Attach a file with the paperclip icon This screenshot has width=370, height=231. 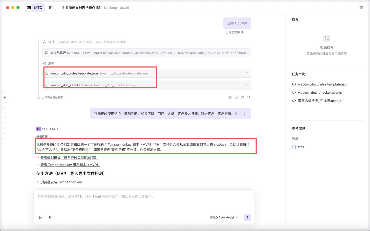[50, 217]
